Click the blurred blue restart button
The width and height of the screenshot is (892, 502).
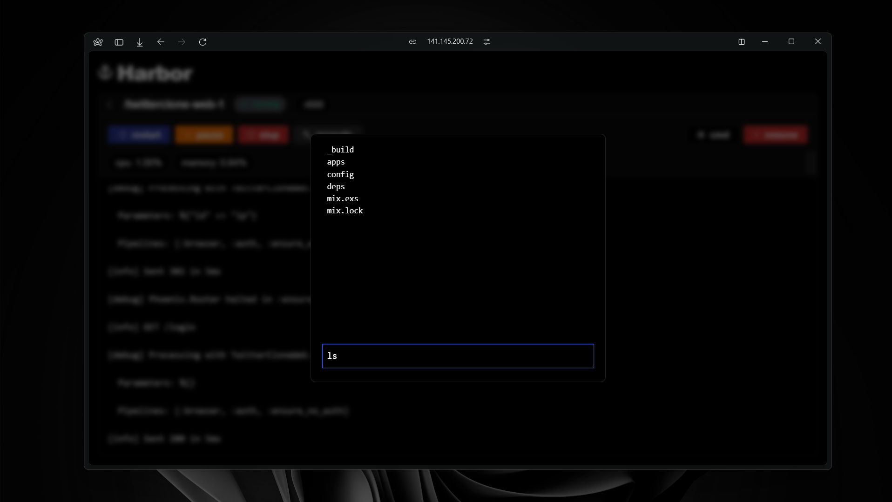click(139, 135)
